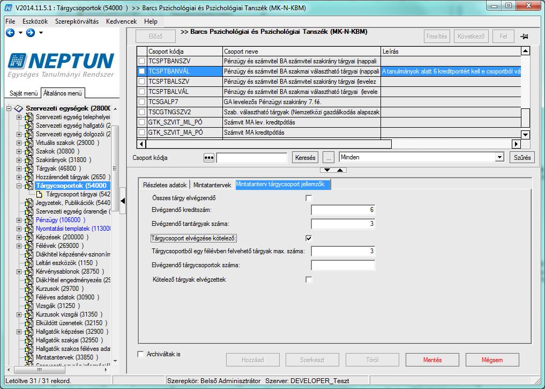The height and width of the screenshot is (389, 545).
Task: Enable Kötelező tárgyak elvégzettek checkbox
Action: coord(309,280)
